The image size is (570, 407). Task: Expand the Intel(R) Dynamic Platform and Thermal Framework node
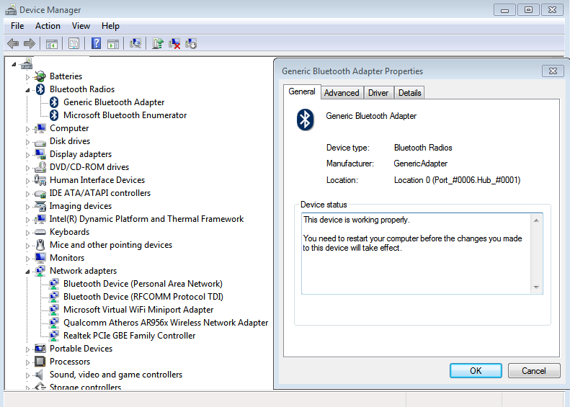point(27,220)
